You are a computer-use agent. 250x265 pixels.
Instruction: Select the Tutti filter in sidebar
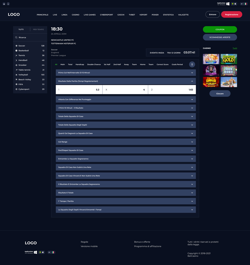[x=21, y=30]
